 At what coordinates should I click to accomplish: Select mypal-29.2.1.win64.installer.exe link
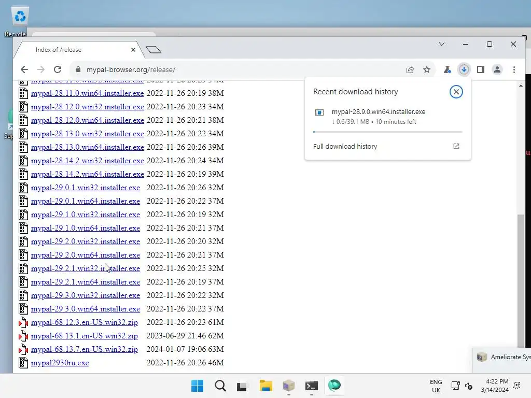(86, 282)
